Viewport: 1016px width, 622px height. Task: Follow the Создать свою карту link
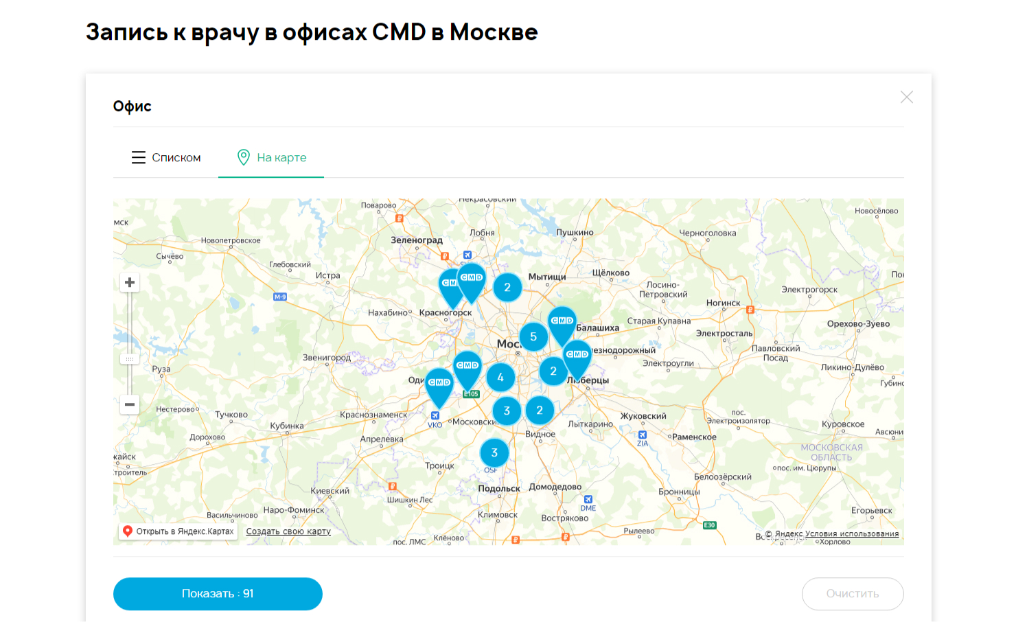(x=288, y=531)
